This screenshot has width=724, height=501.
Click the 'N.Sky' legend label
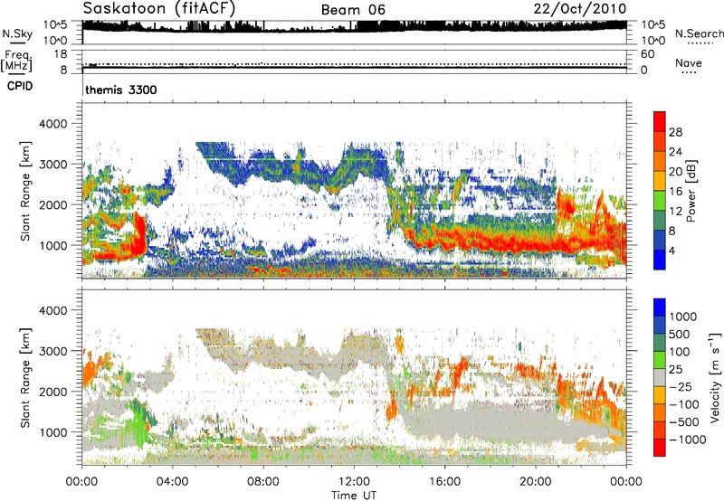pyautogui.click(x=17, y=33)
